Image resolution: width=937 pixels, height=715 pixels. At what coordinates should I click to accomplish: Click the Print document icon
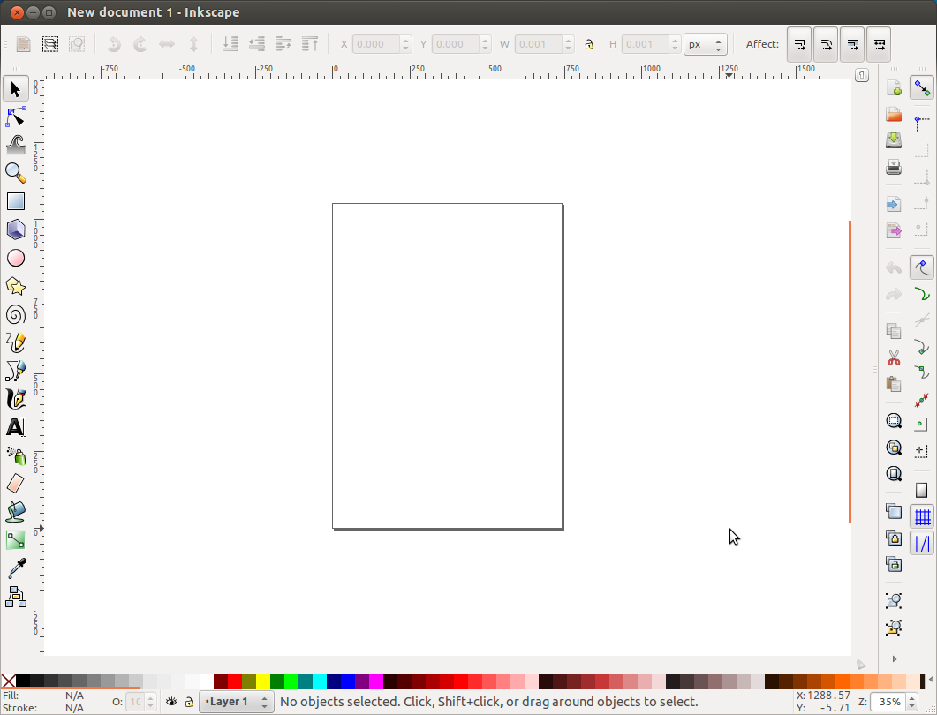pos(894,167)
